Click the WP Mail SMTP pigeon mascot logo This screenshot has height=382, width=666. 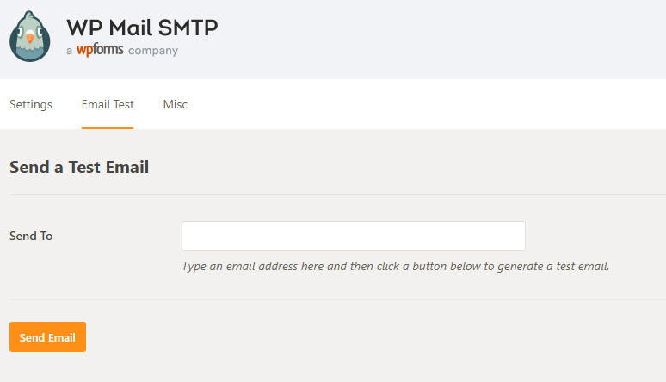[30, 36]
